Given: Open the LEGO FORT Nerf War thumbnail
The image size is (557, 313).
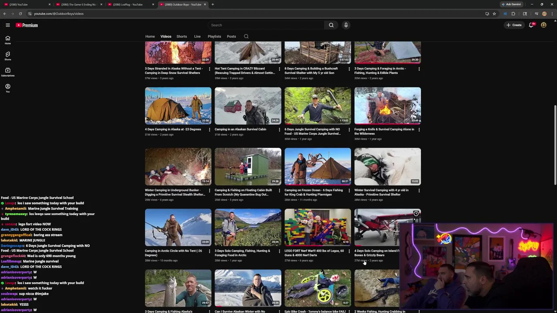Looking at the screenshot, I should [x=318, y=227].
